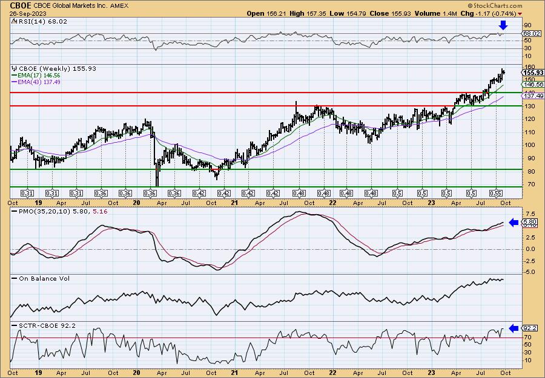Click the EMA(43) 137.49 legend entry
The height and width of the screenshot is (378, 545).
point(39,82)
